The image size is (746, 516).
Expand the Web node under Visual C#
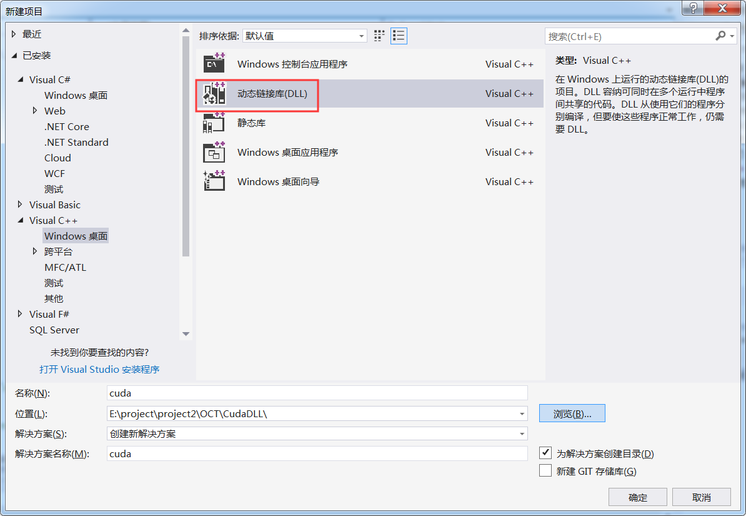(35, 111)
